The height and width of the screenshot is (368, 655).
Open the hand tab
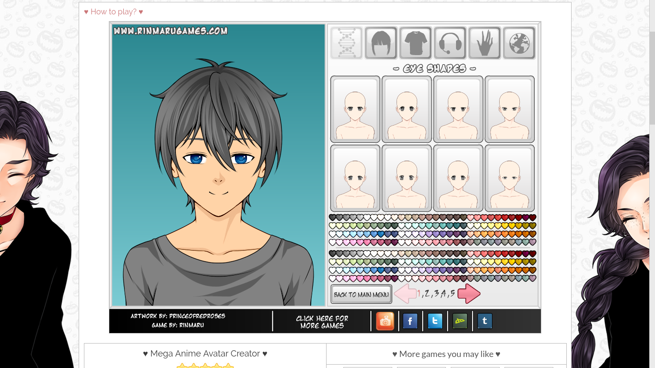[x=484, y=43]
